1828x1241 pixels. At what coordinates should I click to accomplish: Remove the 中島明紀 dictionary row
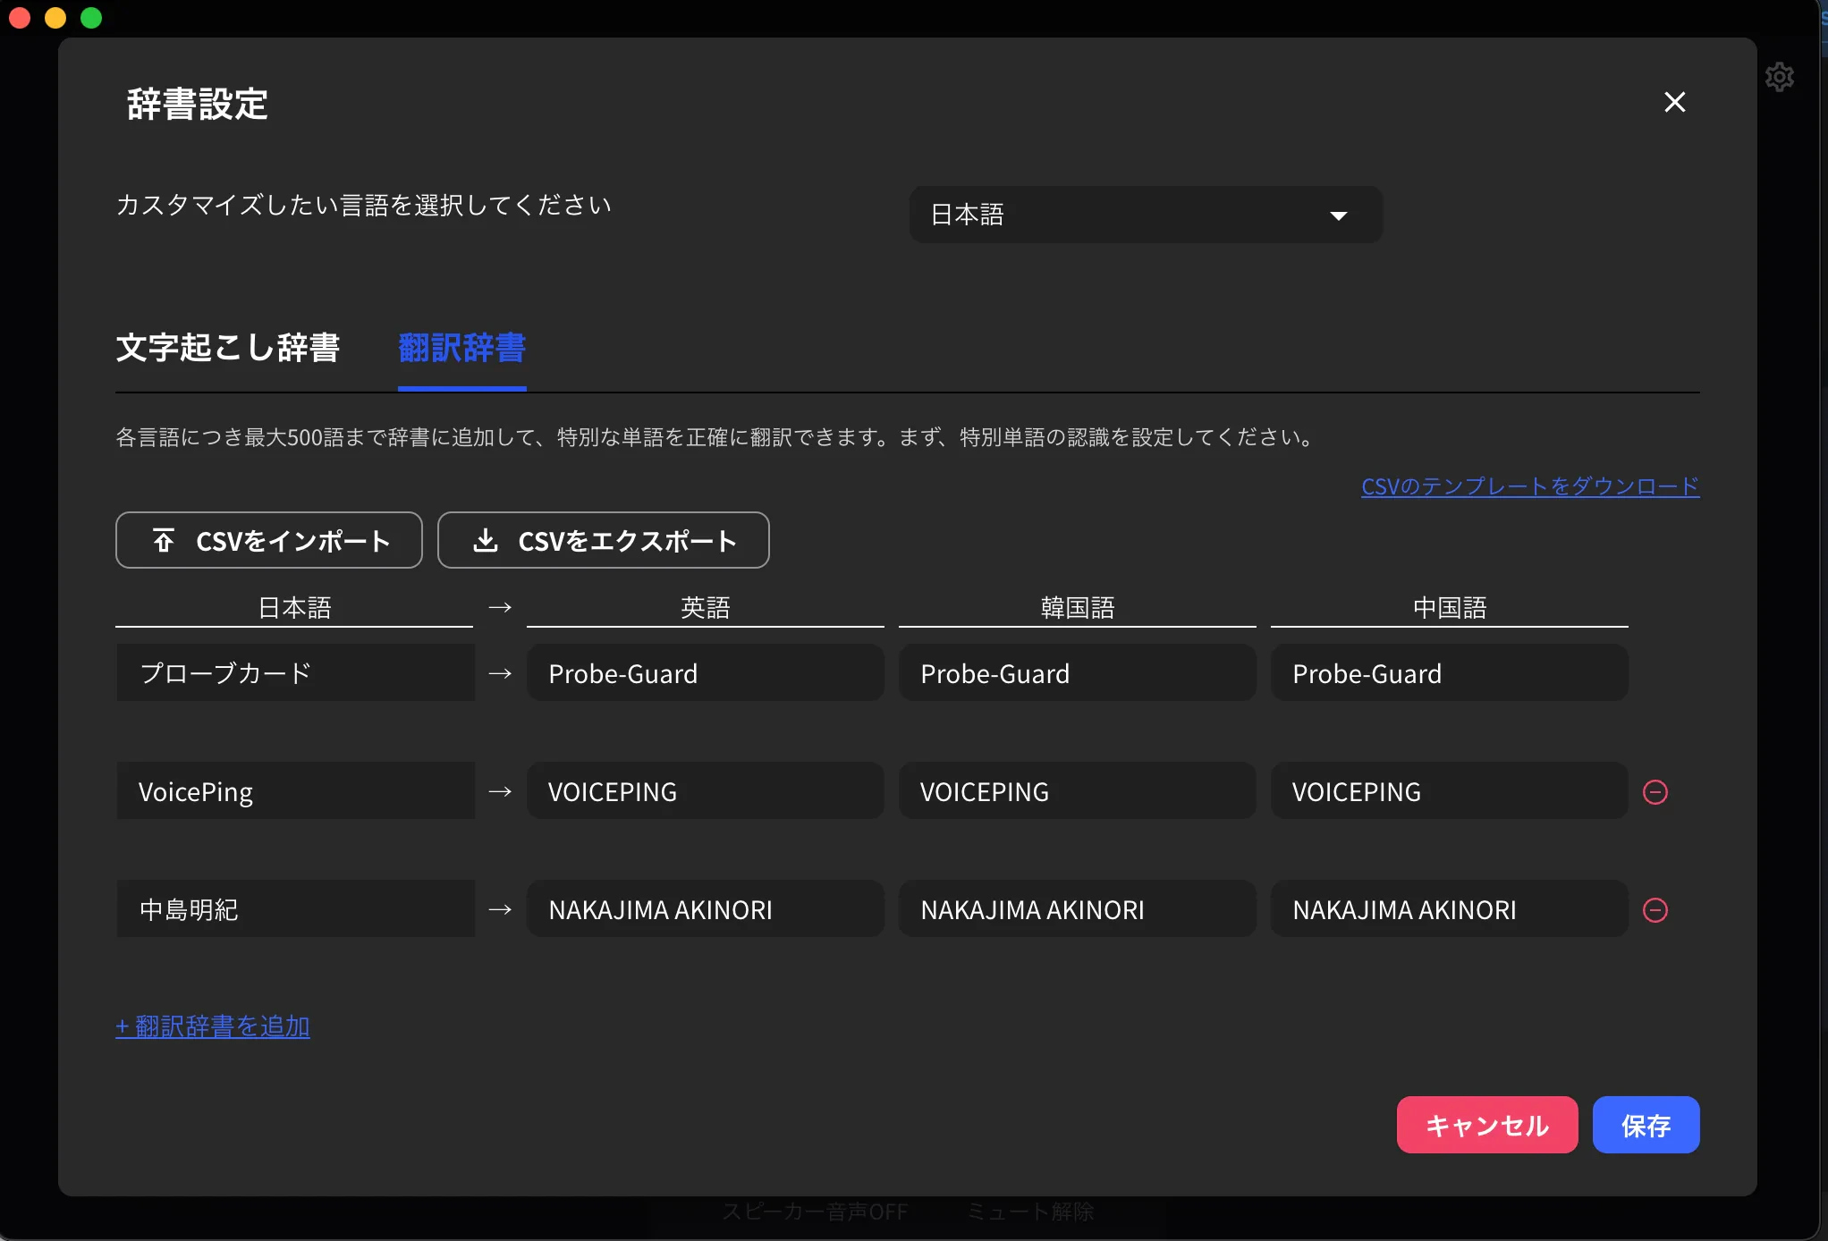(x=1655, y=909)
